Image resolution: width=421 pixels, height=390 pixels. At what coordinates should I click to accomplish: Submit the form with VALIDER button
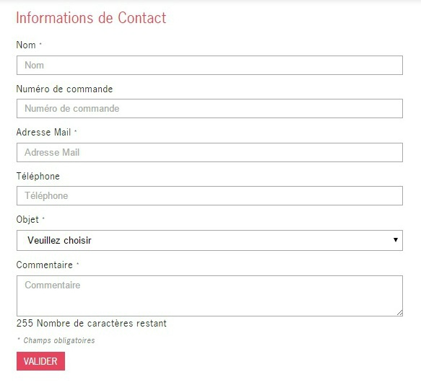click(x=41, y=361)
